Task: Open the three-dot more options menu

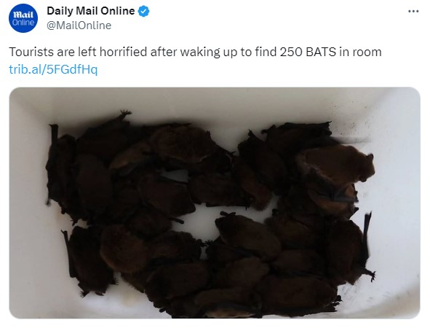Action: point(413,11)
